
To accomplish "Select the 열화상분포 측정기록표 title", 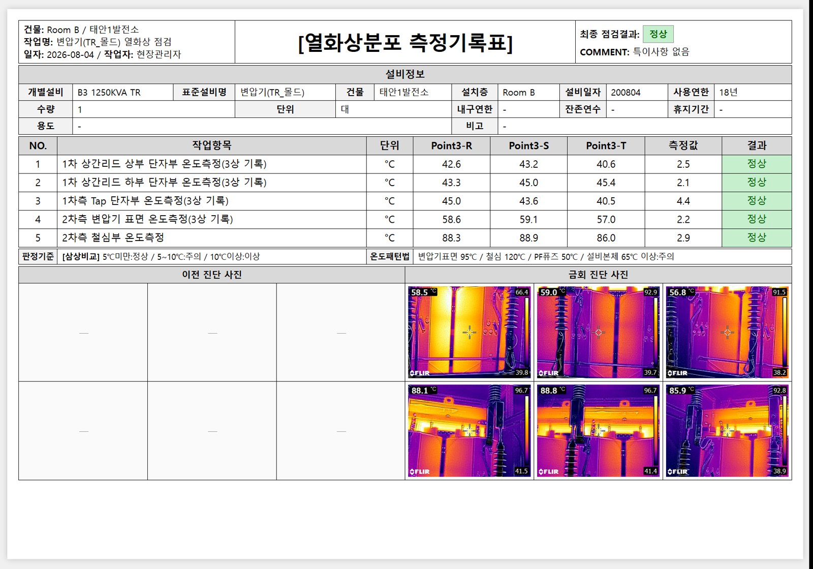I will [405, 42].
